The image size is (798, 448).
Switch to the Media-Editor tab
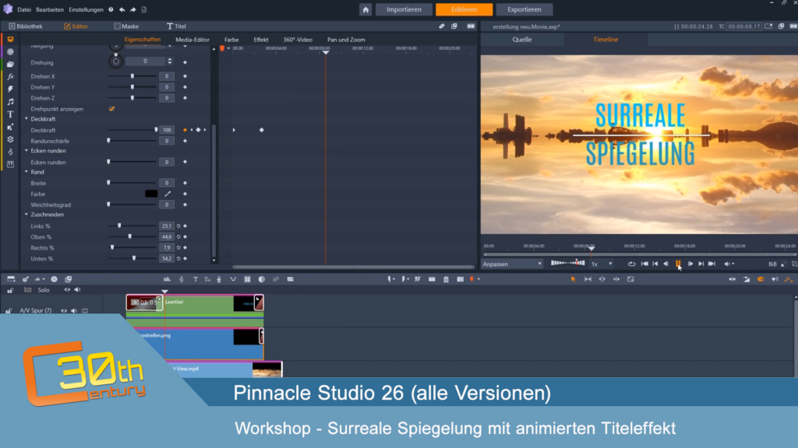(x=192, y=40)
